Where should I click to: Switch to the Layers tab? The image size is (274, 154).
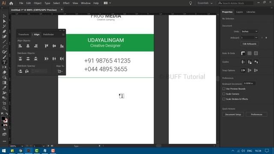point(239,12)
